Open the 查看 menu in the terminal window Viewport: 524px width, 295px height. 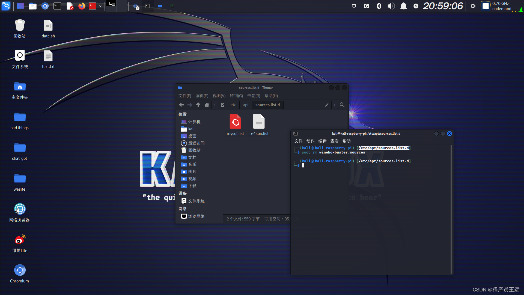(334, 141)
